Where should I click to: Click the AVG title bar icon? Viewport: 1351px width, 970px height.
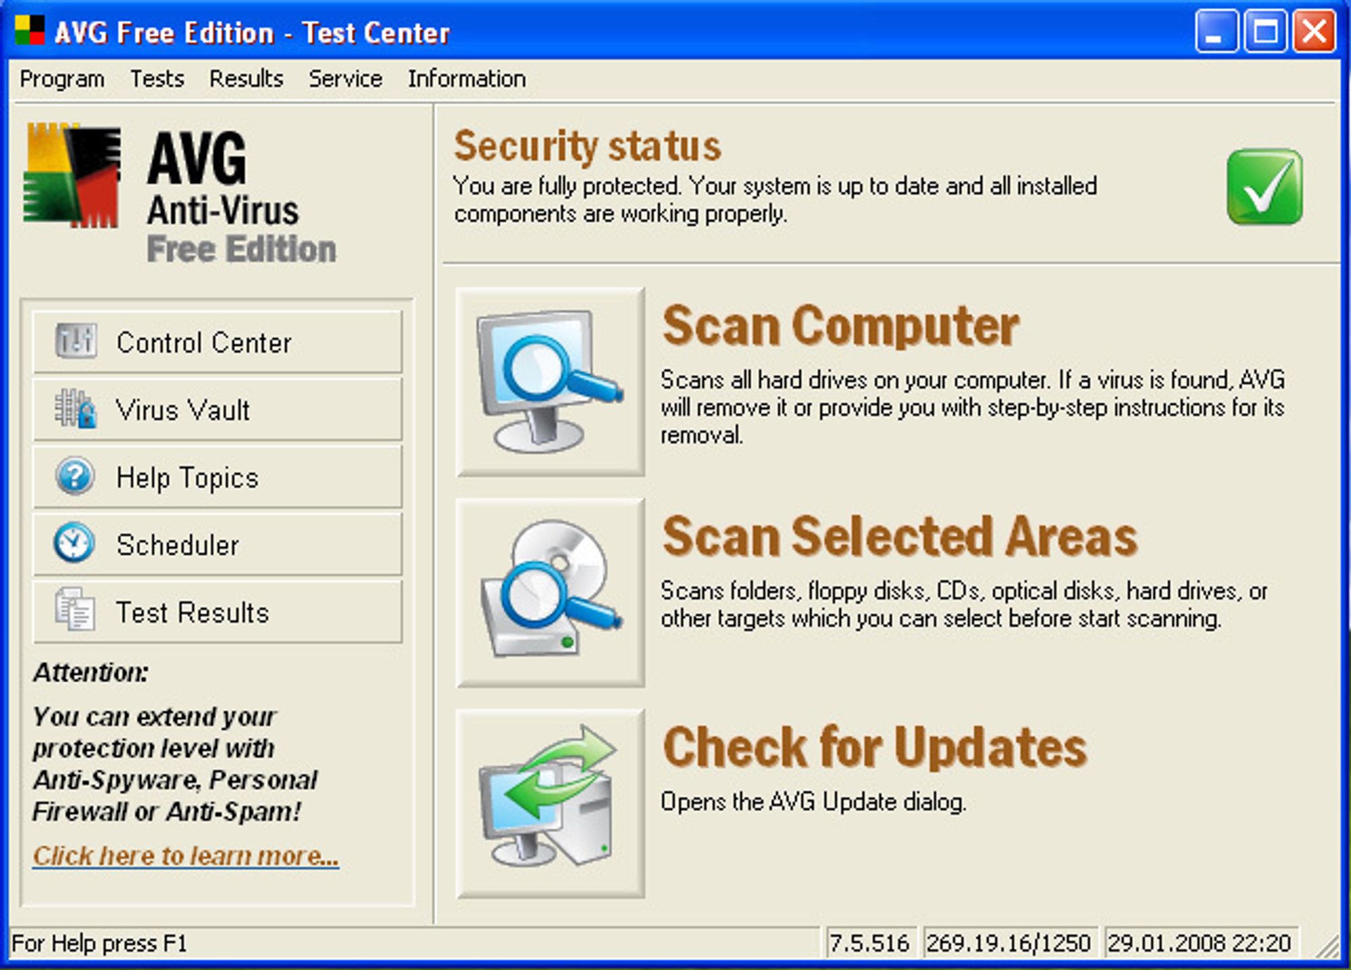[30, 30]
